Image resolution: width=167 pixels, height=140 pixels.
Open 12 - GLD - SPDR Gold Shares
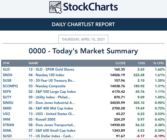[x=51, y=69]
